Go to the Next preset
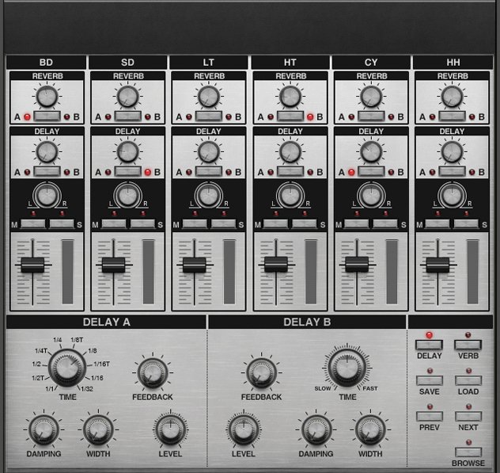 coord(468,416)
